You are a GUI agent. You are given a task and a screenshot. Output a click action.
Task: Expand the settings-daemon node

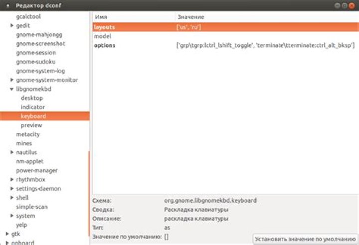pyautogui.click(x=12, y=189)
